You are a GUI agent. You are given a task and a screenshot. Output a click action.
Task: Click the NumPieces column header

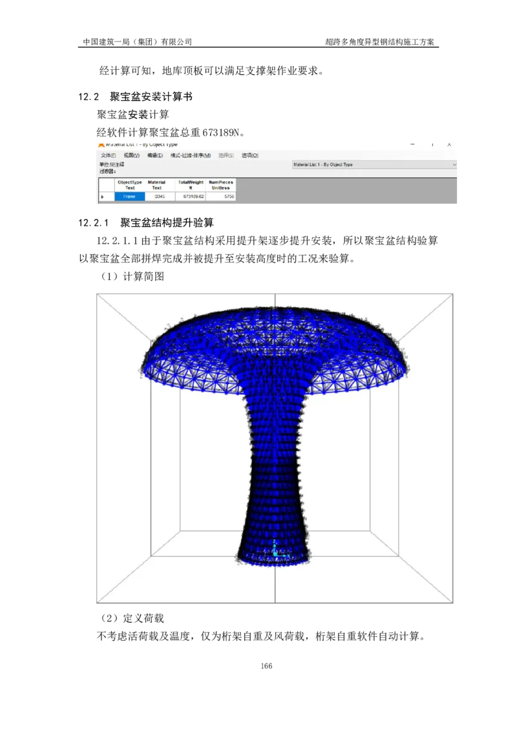coord(221,185)
